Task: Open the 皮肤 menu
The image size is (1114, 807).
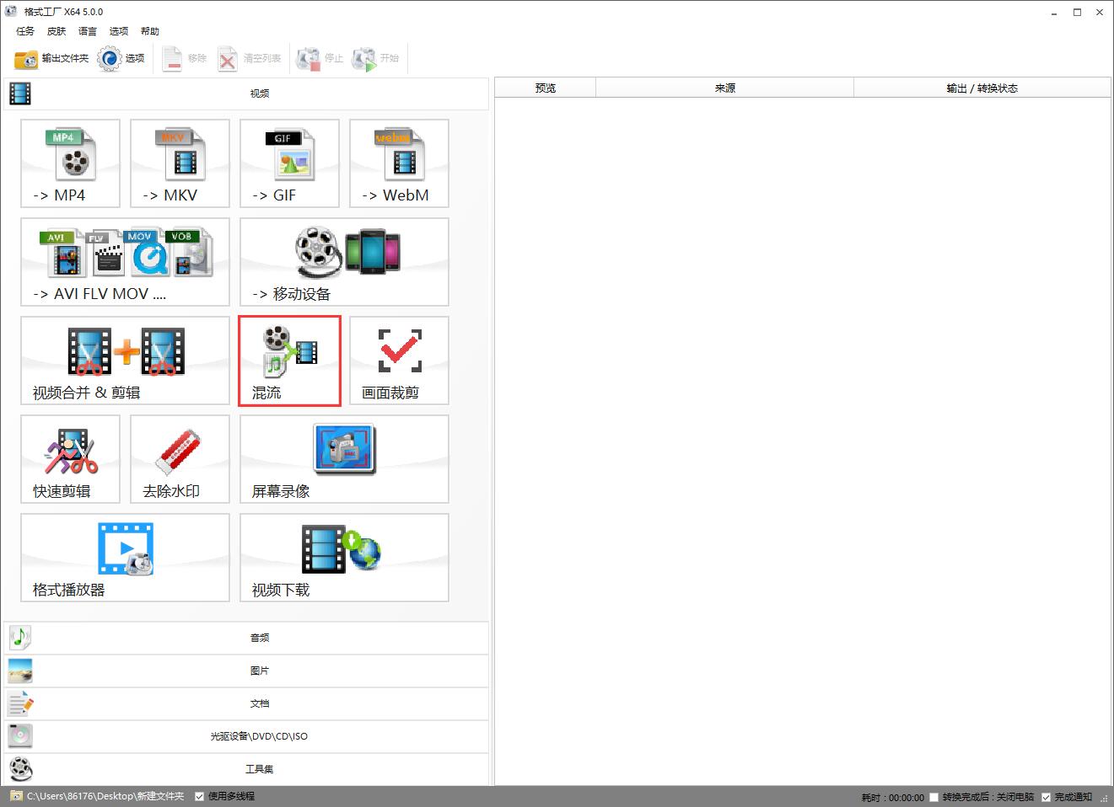Action: point(57,31)
